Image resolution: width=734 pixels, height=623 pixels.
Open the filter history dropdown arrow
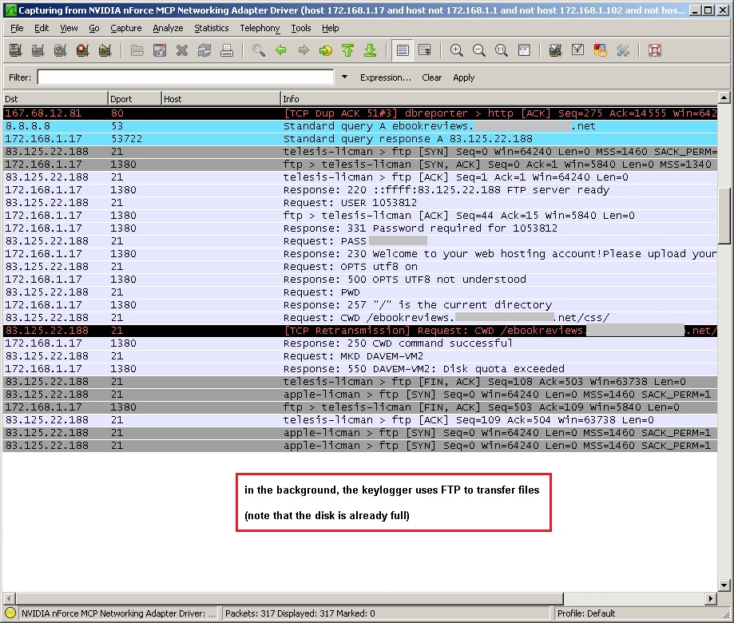point(344,77)
